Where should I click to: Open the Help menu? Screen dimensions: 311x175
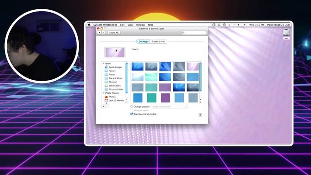(x=151, y=25)
